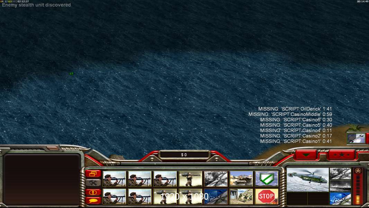Click the red segmented power meter
The width and height of the screenshot is (369, 208).
[358, 189]
